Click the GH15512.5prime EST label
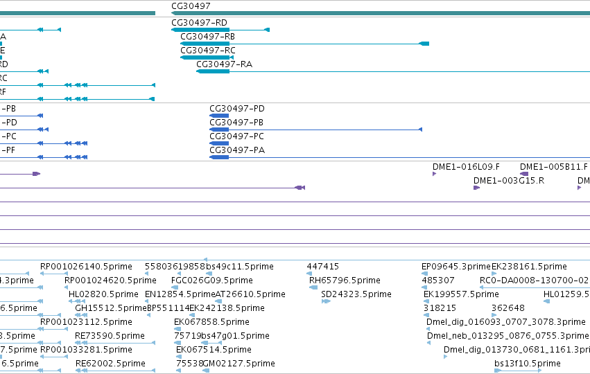 (x=111, y=308)
